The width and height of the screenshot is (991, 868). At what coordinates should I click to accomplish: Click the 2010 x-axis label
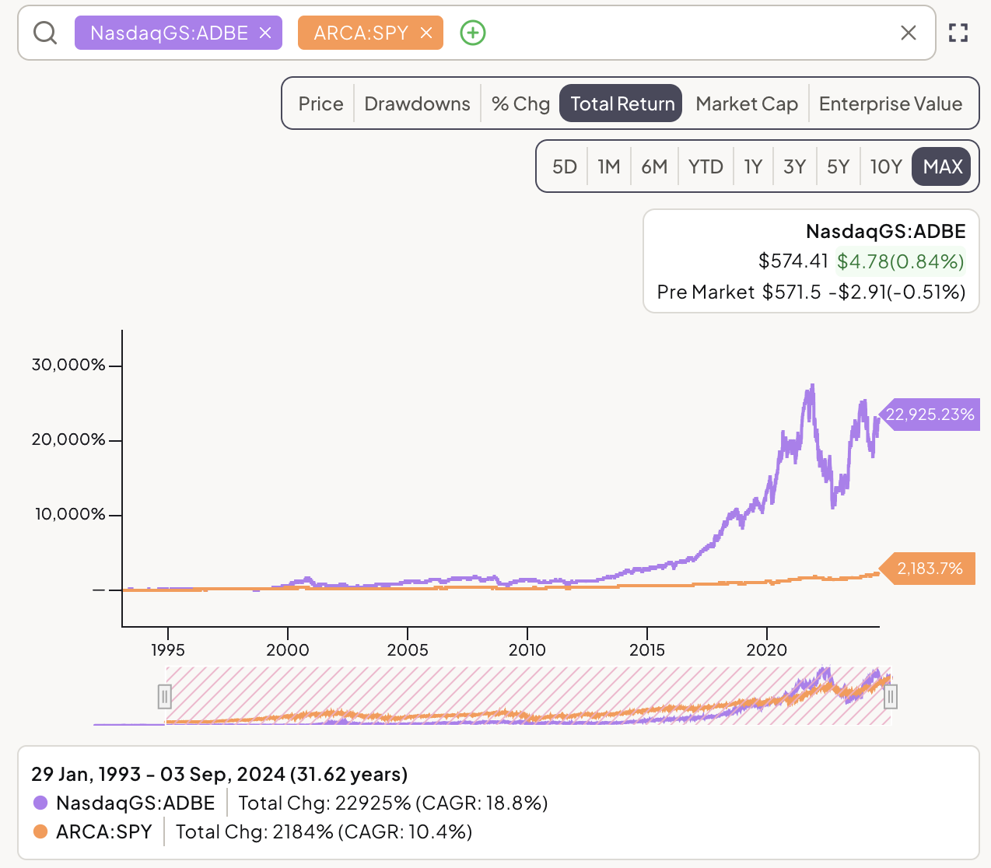527,650
